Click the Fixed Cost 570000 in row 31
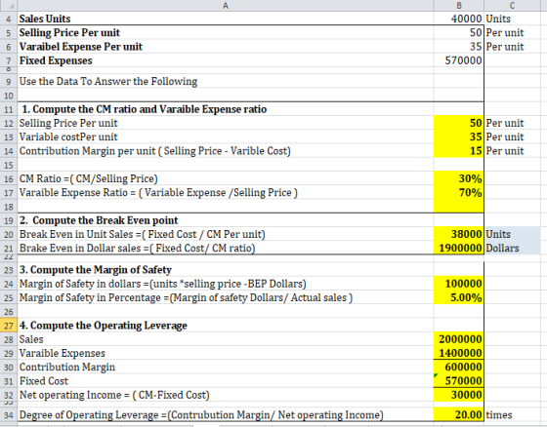Image resolution: width=547 pixels, height=427 pixels. coord(459,381)
